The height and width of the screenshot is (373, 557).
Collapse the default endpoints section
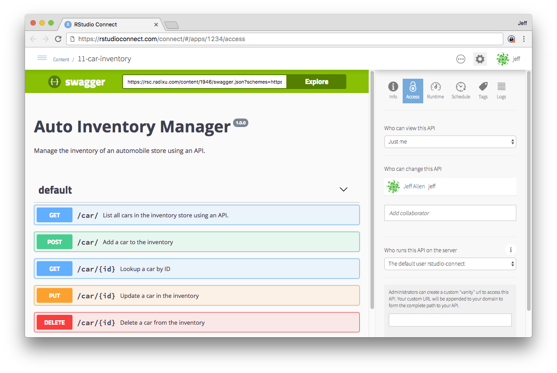pyautogui.click(x=343, y=190)
